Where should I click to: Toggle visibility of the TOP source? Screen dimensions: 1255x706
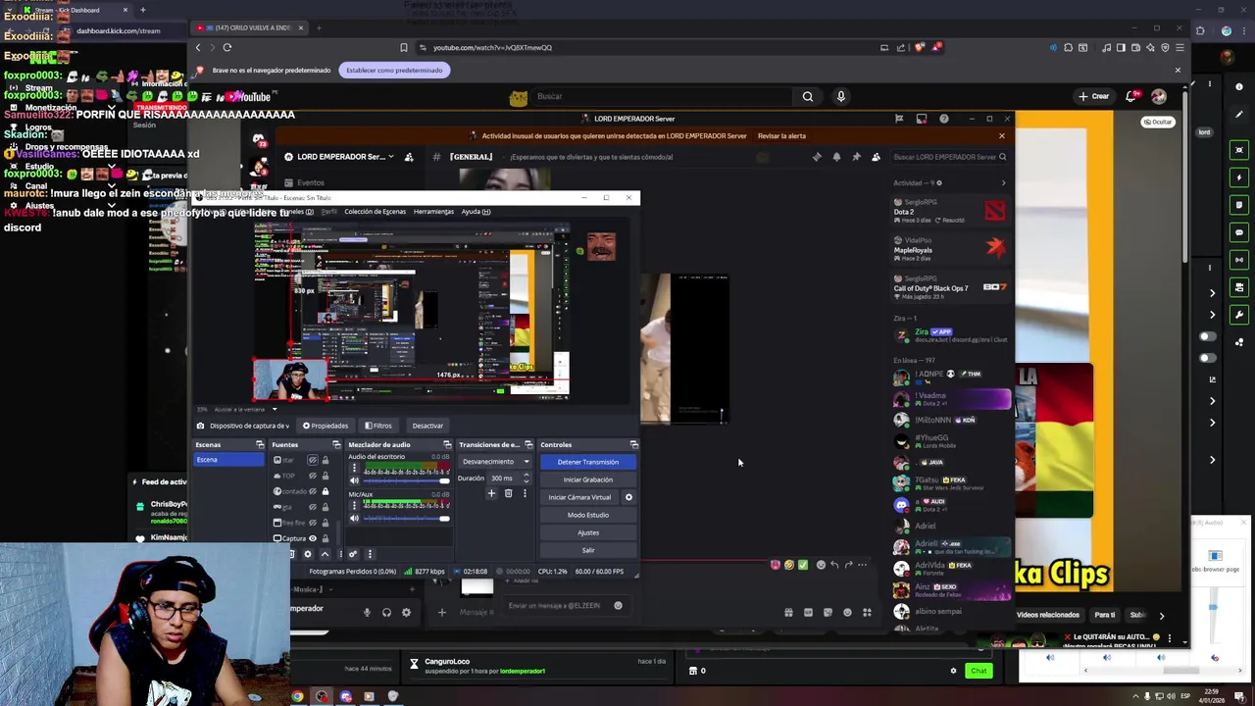pos(313,476)
